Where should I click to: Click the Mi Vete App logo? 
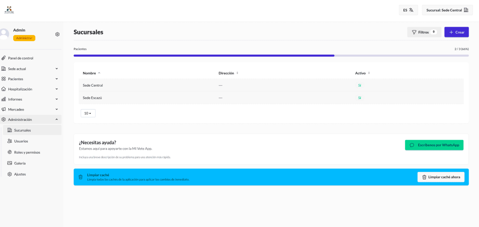[9, 10]
